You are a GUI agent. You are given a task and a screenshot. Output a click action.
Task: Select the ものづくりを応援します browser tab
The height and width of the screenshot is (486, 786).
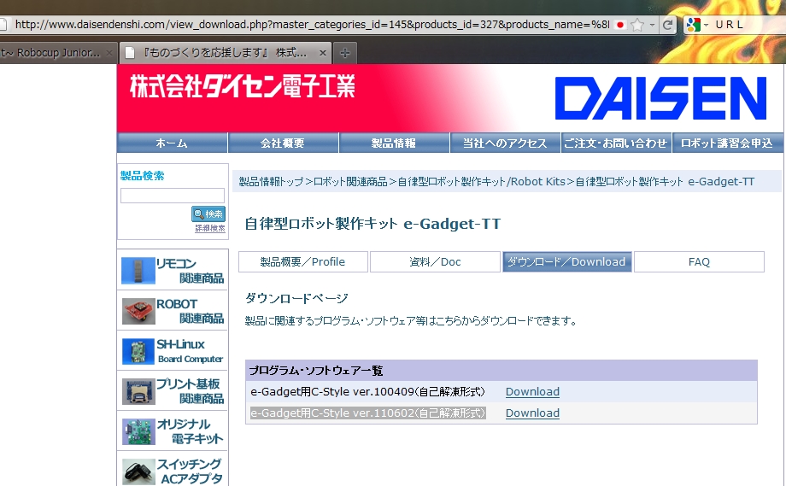pyautogui.click(x=225, y=53)
